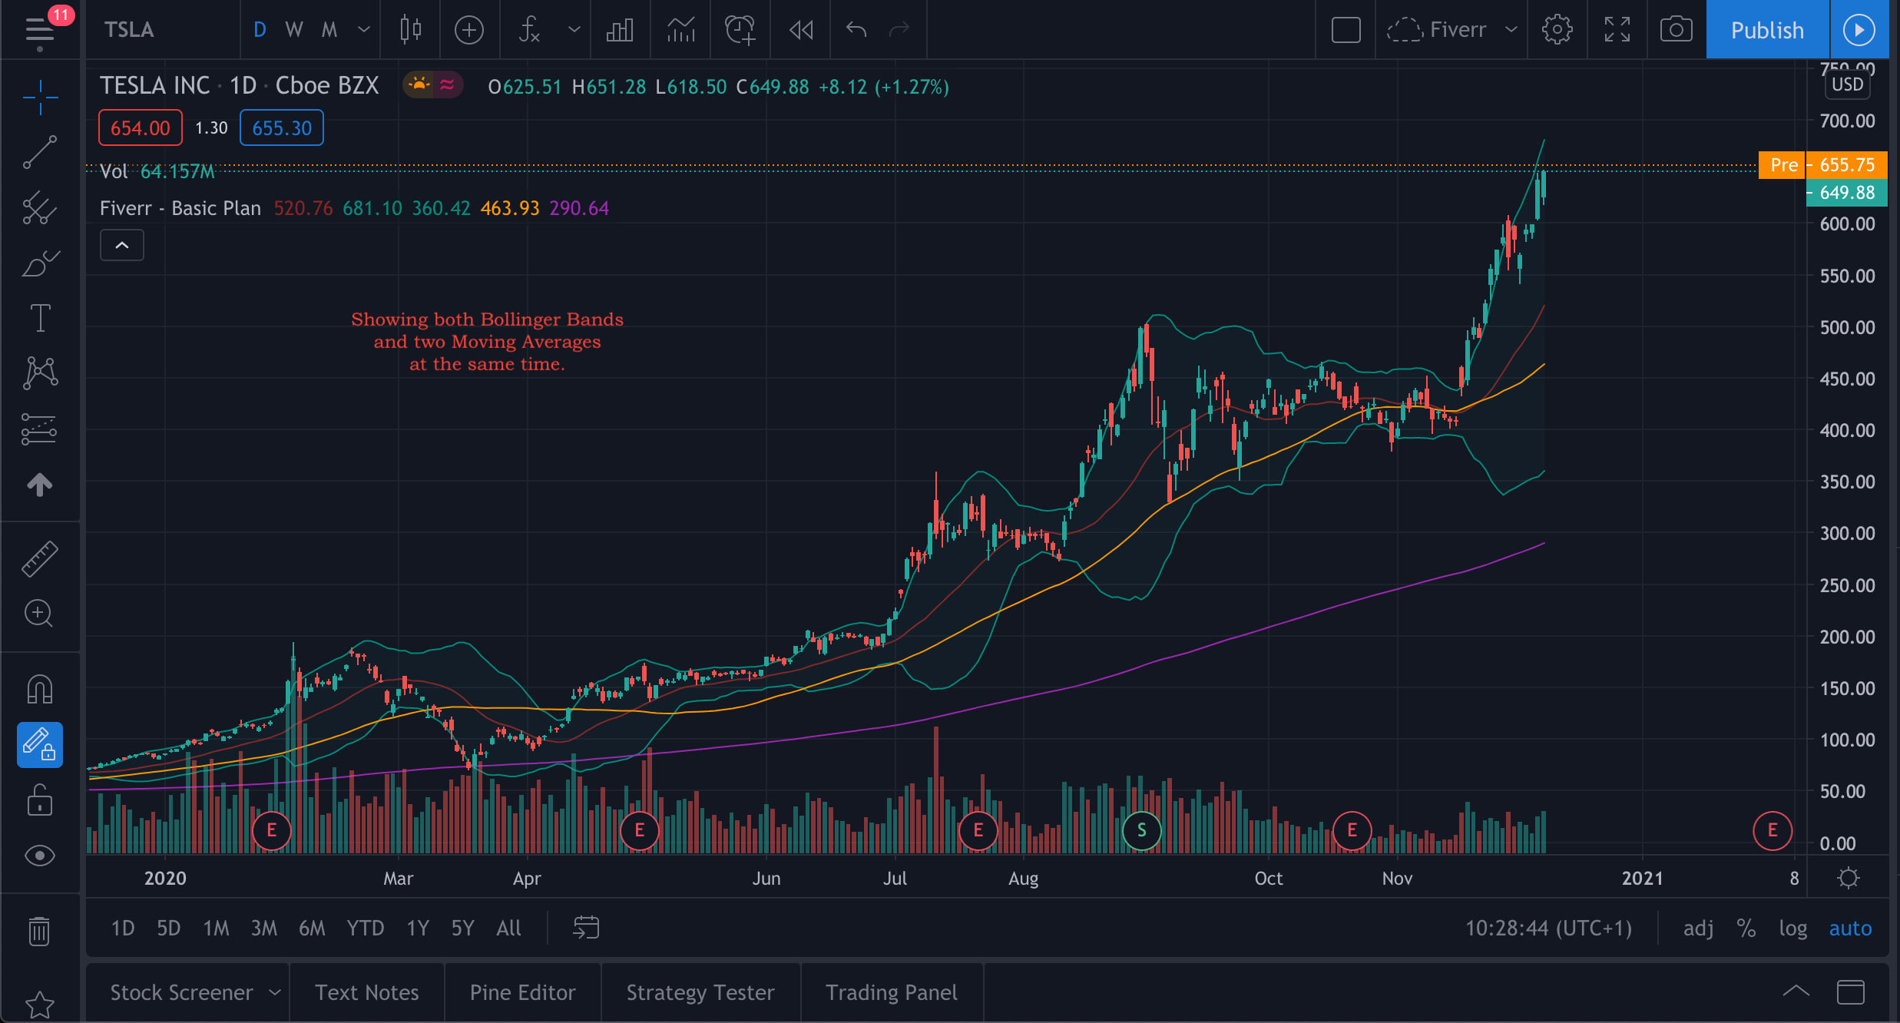Select the crosshair cursor tool
This screenshot has width=1900, height=1023.
[40, 98]
